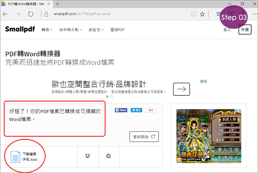Screen dimensions: 258x173
Task: Click the ad banner arrow button
Action: click(181, 89)
